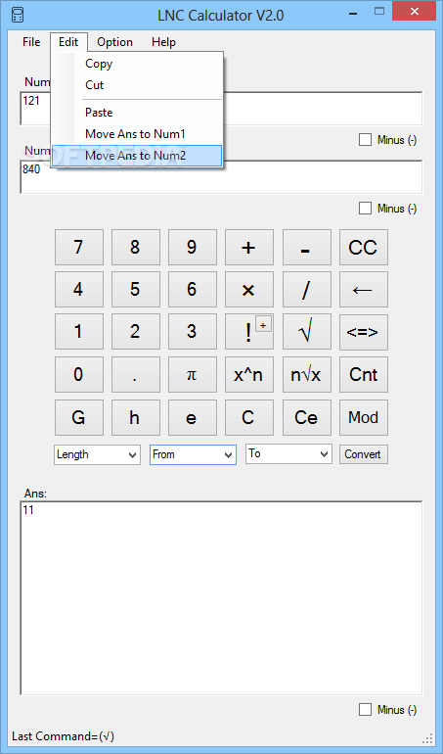Viewport: 443px width, 754px height.
Task: Click the minus (-) operator key
Action: 306,247
